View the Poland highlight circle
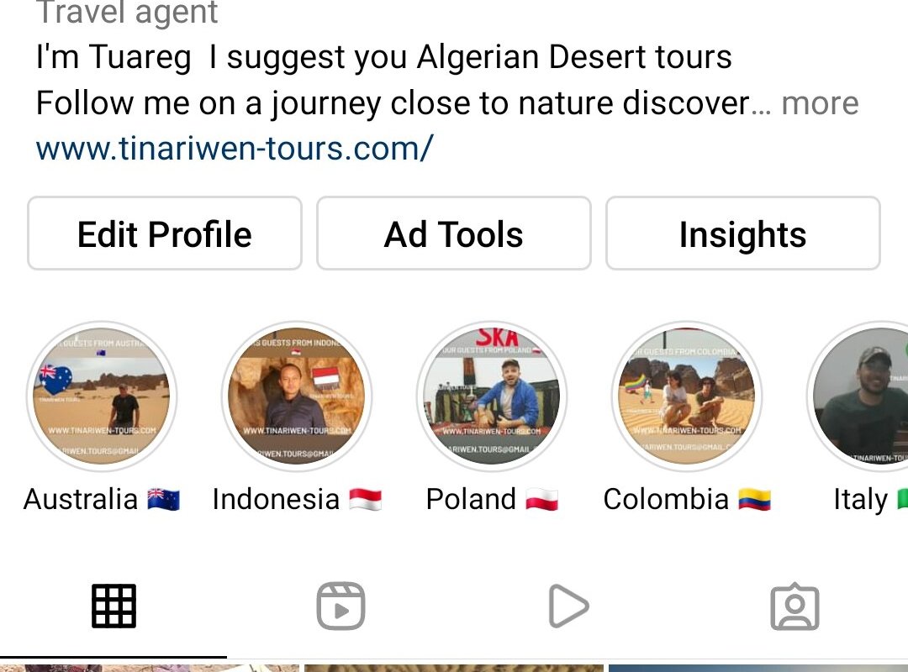908x672 pixels. pyautogui.click(x=492, y=396)
